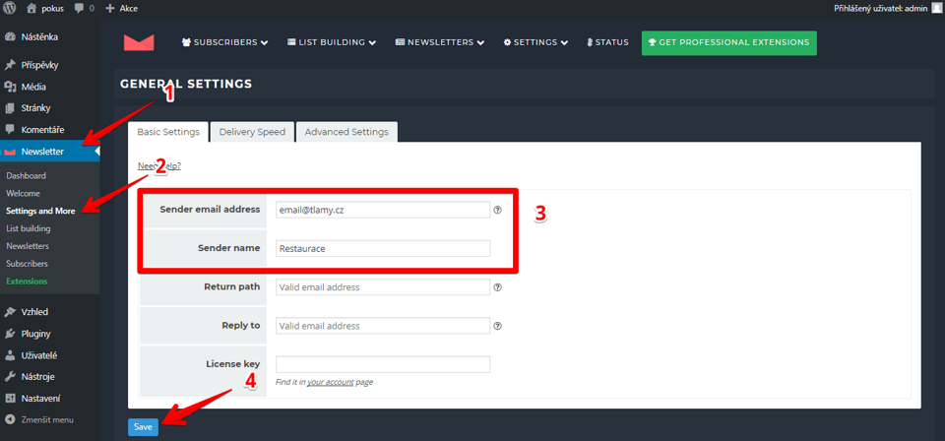Open the WordPress logo menu
The width and height of the screenshot is (945, 441).
tap(10, 9)
